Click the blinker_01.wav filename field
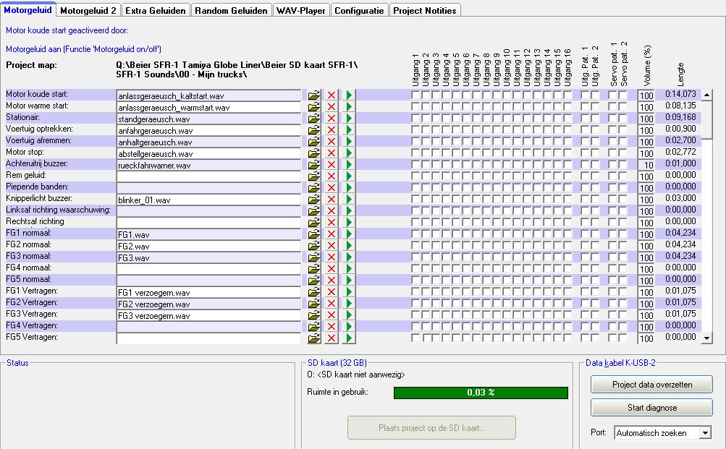This screenshot has width=726, height=449. coord(208,200)
